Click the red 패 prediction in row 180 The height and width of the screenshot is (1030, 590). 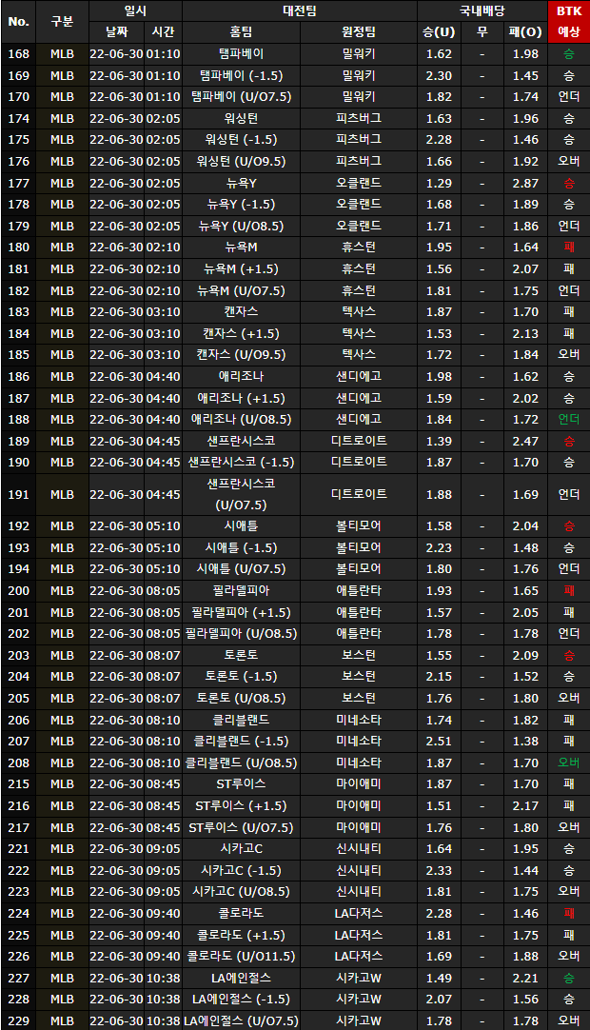[x=569, y=247]
